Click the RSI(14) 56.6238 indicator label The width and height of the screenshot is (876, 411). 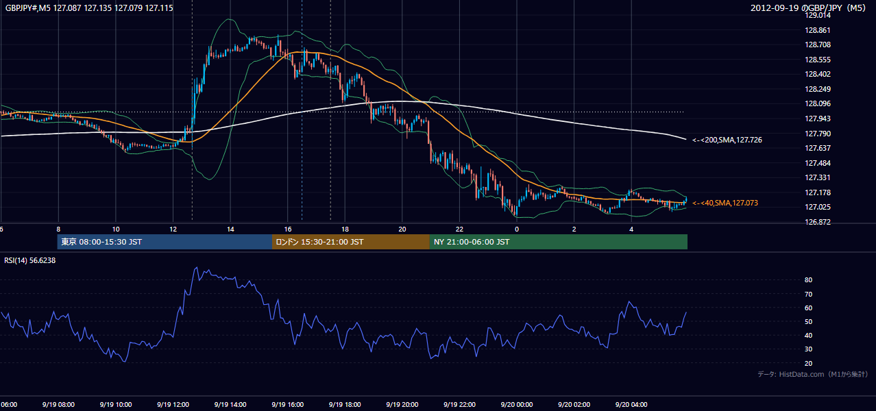point(30,260)
